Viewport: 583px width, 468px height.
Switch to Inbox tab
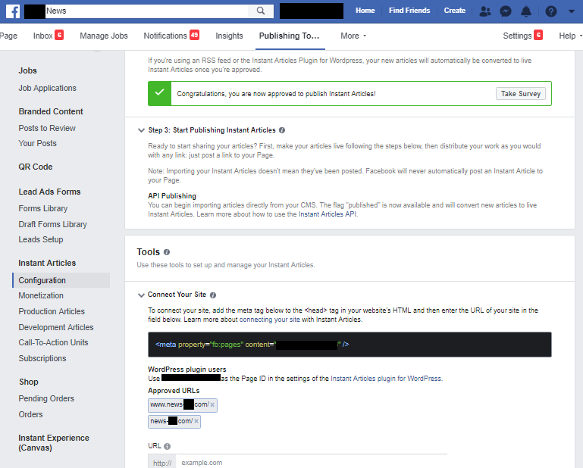point(48,36)
